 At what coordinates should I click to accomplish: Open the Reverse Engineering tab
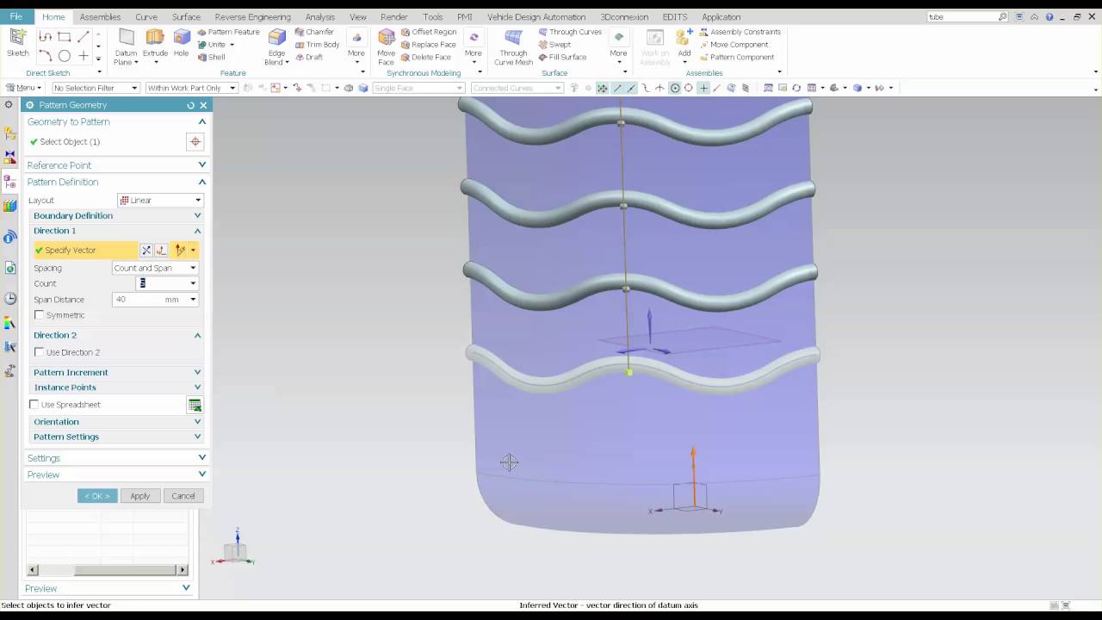[252, 16]
